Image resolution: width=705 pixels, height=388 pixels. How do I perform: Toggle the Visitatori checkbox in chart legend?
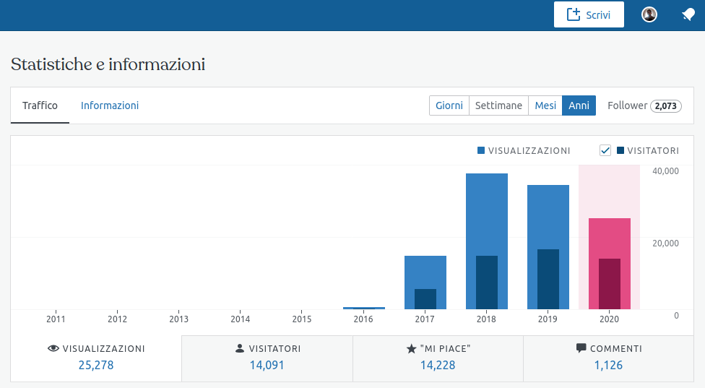tap(605, 150)
